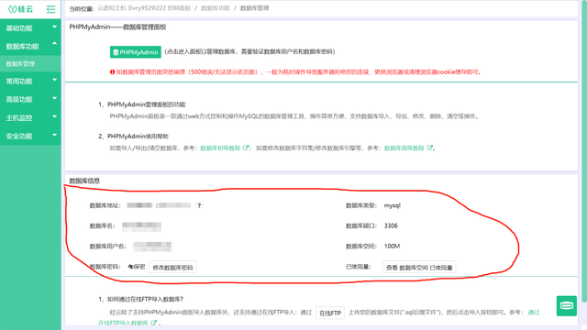Open the 安全功能 menu
This screenshot has height=330, width=587.
30,137
